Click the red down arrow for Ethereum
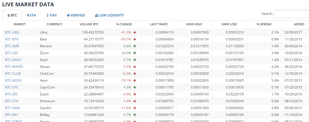This screenshot has height=122, width=309. (135, 101)
